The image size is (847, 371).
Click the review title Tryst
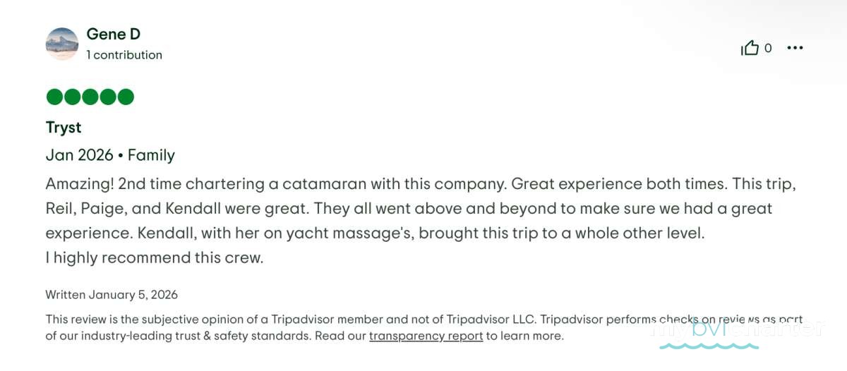point(64,128)
